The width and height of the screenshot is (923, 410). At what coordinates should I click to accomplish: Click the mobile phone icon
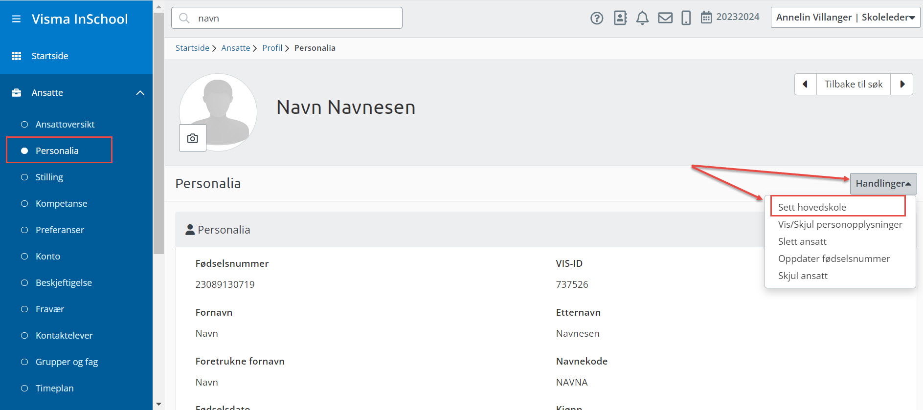point(686,18)
